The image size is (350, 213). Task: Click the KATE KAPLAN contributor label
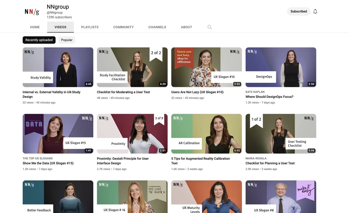tap(256, 91)
